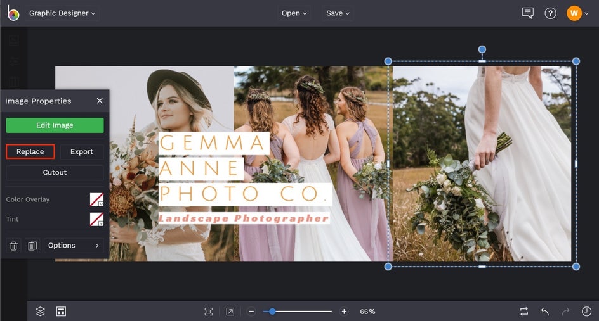This screenshot has width=599, height=321.
Task: Click the templates layout icon in bottom bar
Action: [x=61, y=312]
